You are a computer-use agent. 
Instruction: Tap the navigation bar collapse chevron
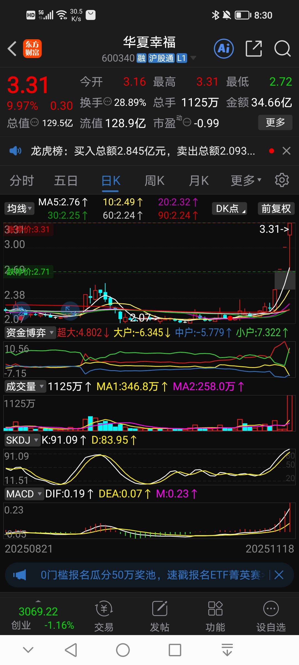28,649
